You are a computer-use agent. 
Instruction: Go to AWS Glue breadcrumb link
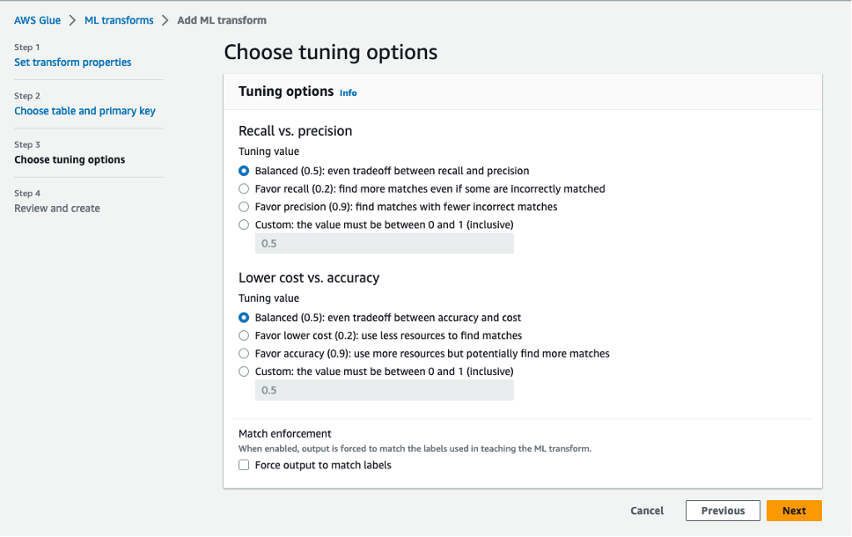coord(37,20)
